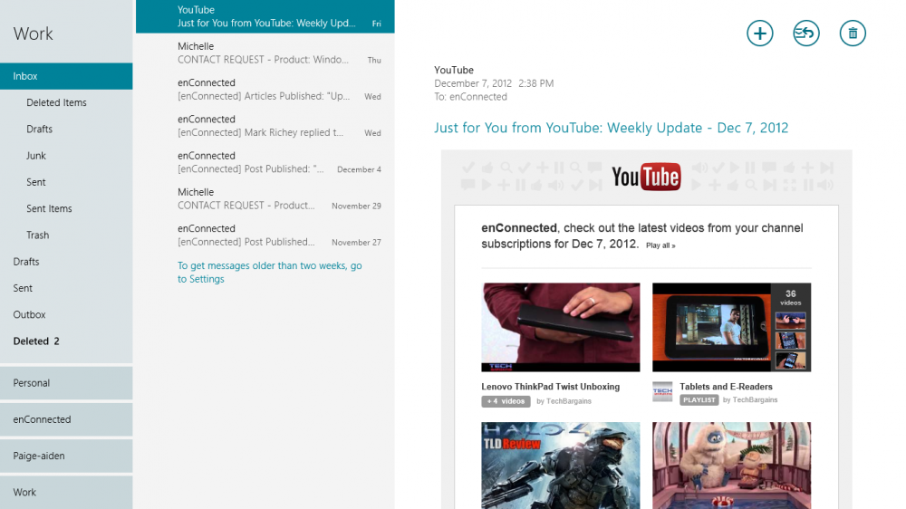
Task: Click the Delete trash can icon
Action: 853,33
